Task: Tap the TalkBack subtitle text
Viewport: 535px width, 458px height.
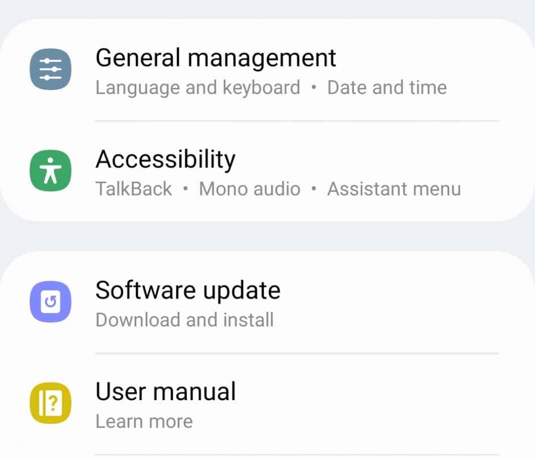Action: point(134,189)
